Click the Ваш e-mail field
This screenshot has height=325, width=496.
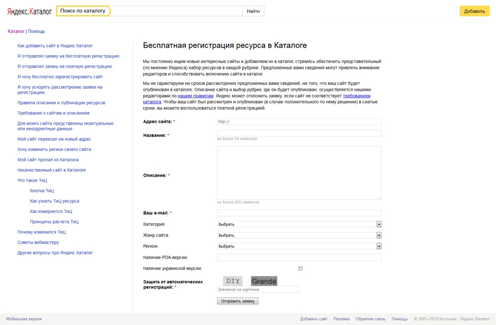(299, 213)
